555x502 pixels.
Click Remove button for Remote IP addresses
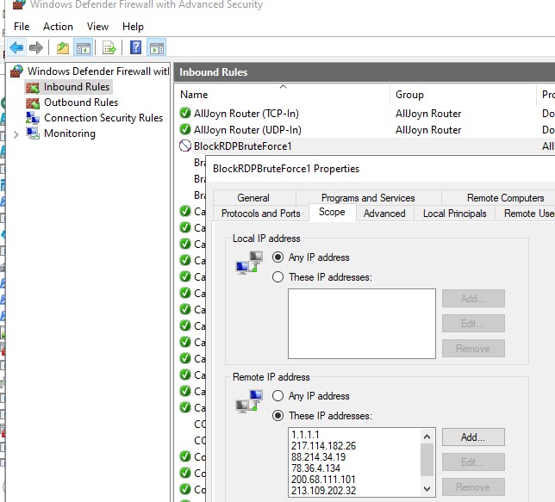473,487
